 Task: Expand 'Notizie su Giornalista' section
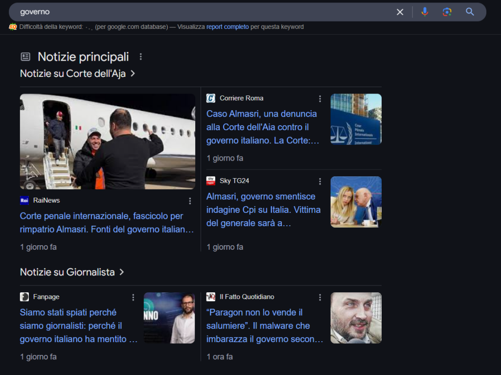pos(72,272)
